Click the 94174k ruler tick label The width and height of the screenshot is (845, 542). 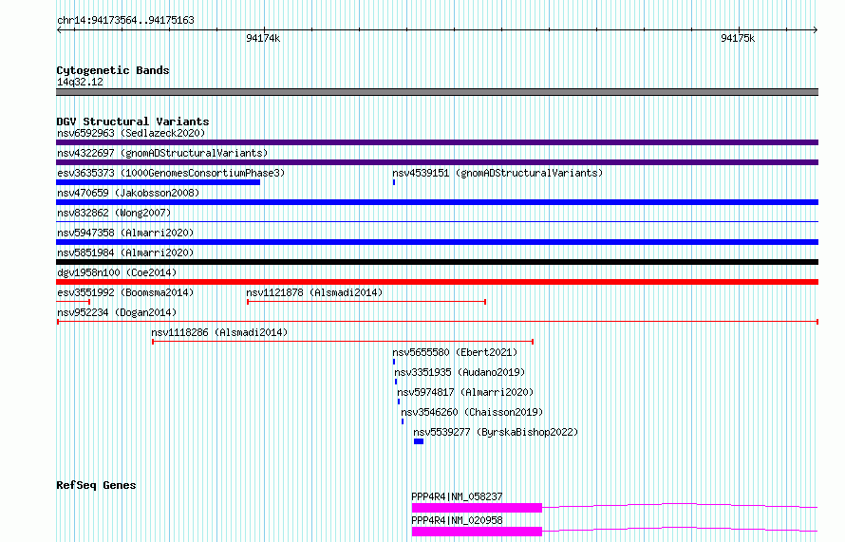[x=263, y=38]
